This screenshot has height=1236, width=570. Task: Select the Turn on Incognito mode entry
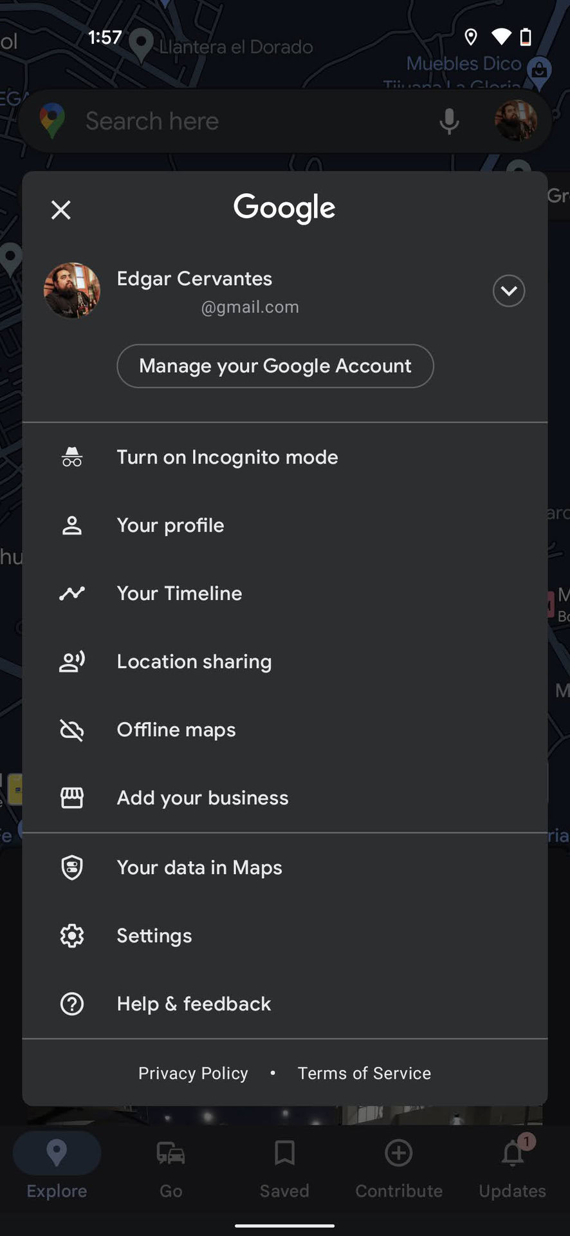tap(227, 457)
